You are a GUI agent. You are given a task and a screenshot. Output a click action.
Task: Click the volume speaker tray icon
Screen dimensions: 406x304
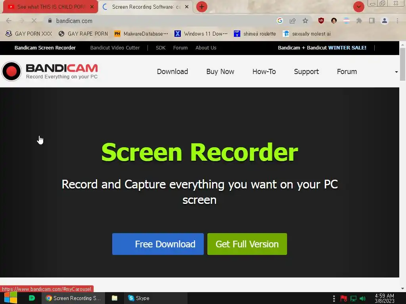pyautogui.click(x=362, y=298)
